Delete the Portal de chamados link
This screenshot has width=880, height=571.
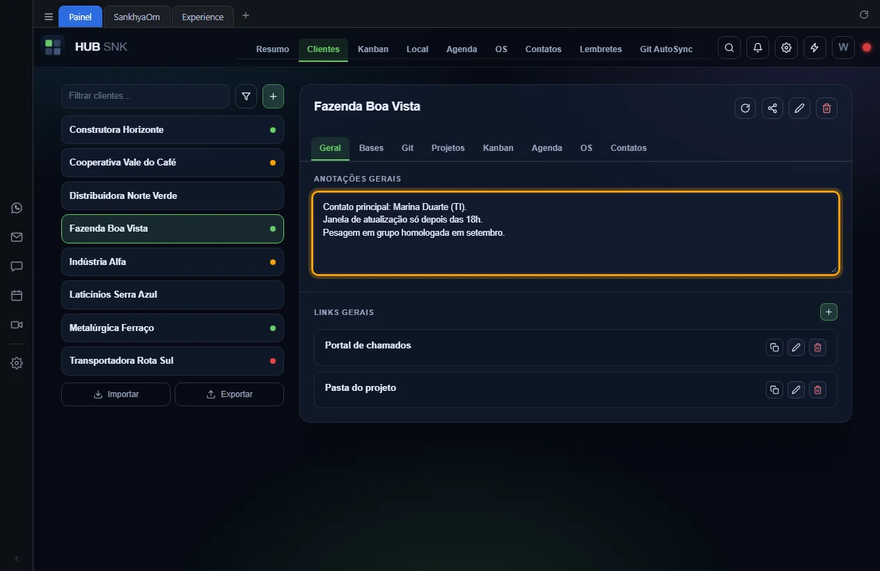818,347
